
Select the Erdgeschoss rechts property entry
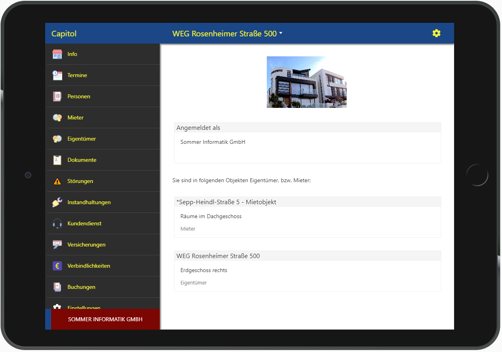[x=204, y=270]
